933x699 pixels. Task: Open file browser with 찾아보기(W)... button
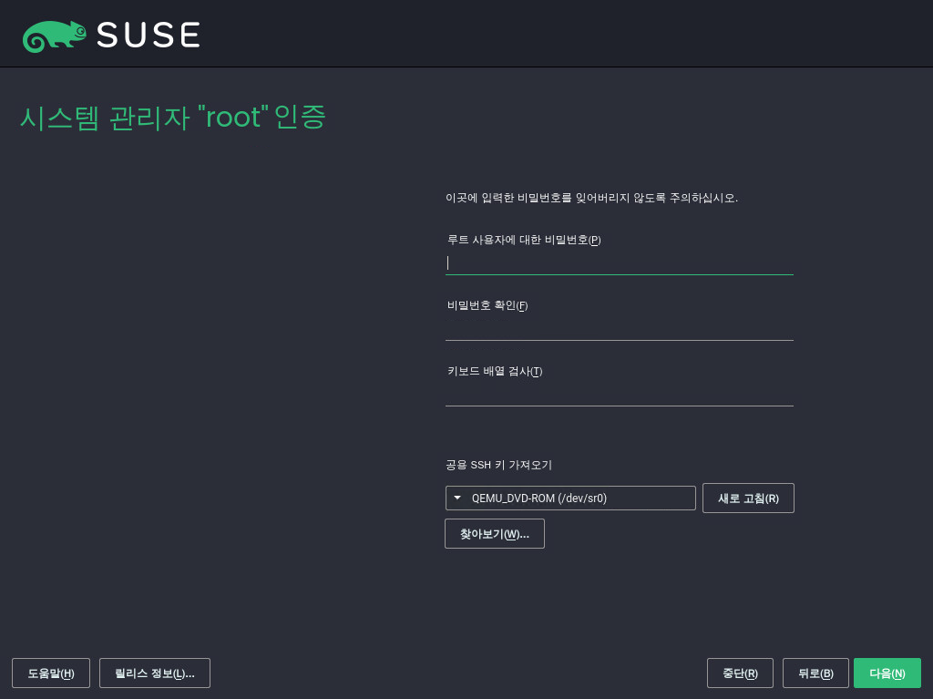pos(494,534)
